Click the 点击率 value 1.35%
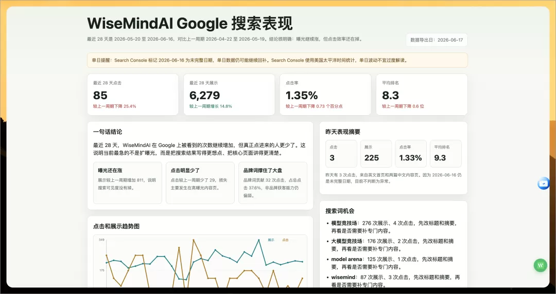 tap(302, 95)
